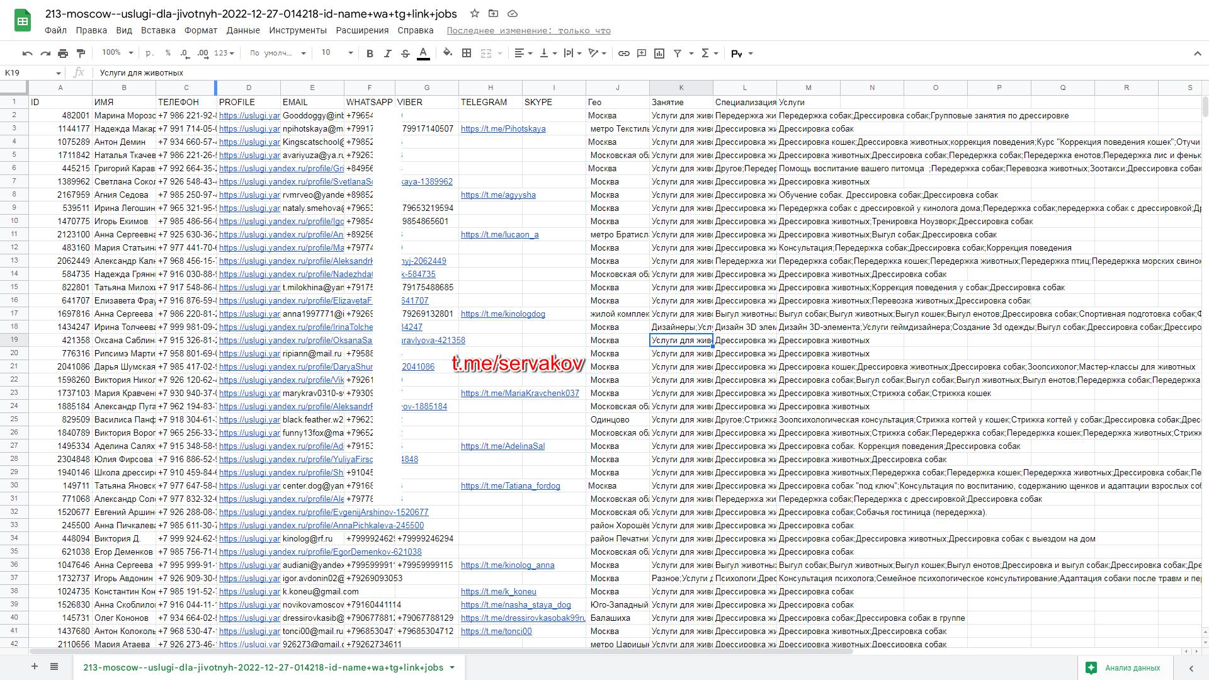Open the font size dropdown

click(337, 53)
